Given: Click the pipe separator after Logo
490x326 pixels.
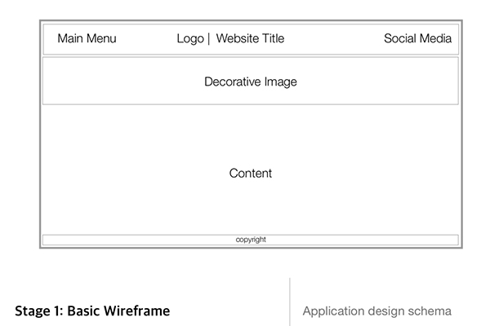Looking at the screenshot, I should pos(209,38).
